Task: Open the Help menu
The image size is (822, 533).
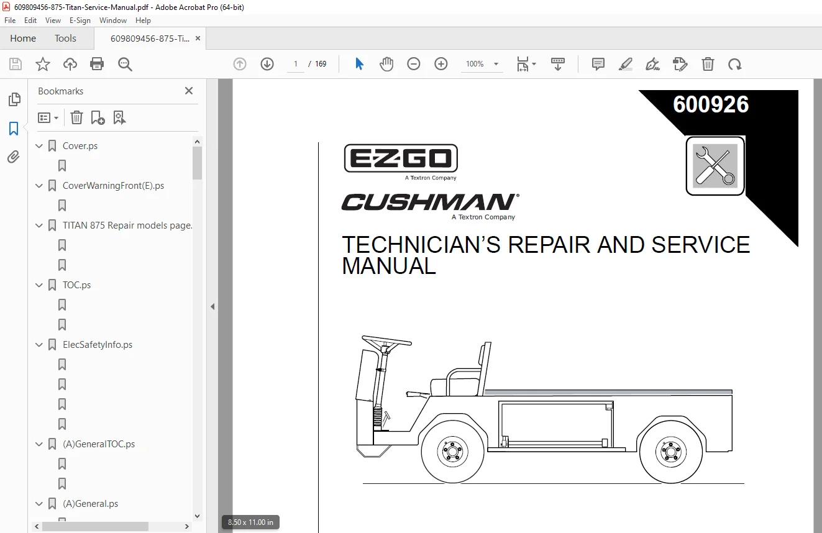Action: [x=143, y=20]
